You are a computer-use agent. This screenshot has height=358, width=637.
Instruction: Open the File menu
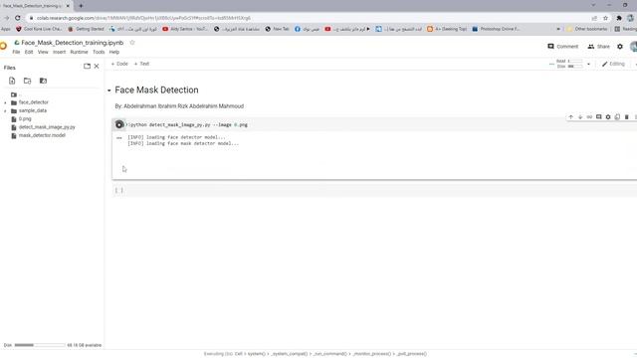pos(16,52)
